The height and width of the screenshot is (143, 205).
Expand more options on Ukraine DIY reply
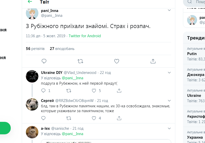(x=169, y=73)
